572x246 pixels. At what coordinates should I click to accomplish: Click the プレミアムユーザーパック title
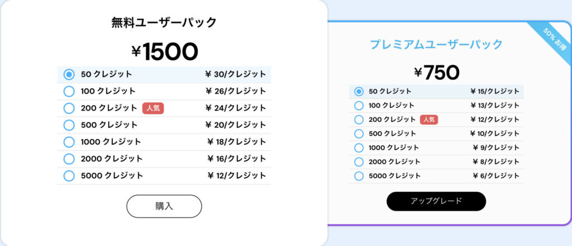[436, 45]
